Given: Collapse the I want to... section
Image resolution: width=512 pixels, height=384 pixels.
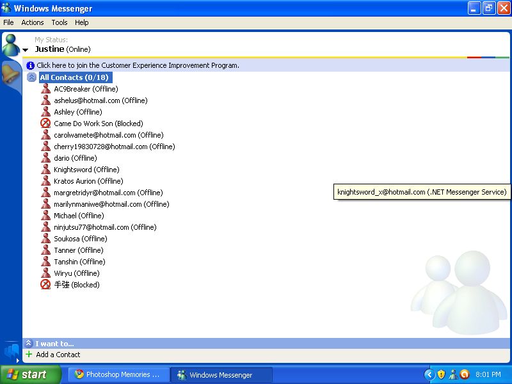Looking at the screenshot, I should pyautogui.click(x=29, y=343).
